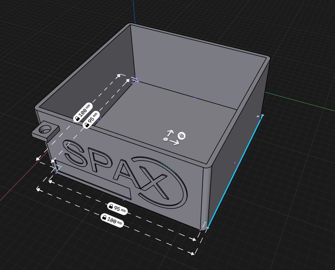Edit the front-edge 100 mm dimension value
The width and height of the screenshot is (335, 270).
(115, 221)
